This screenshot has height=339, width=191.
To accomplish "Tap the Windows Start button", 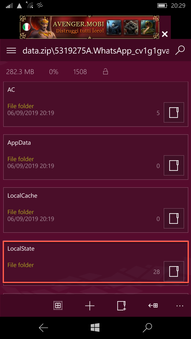I will 95,328.
